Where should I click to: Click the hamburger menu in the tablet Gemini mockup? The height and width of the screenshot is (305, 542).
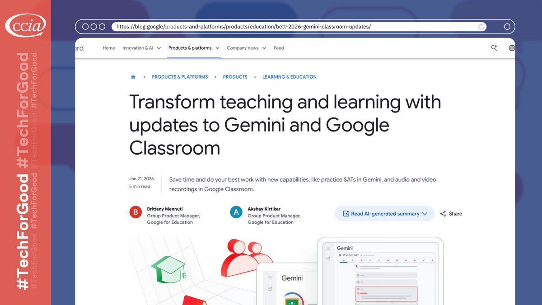[x=328, y=248]
